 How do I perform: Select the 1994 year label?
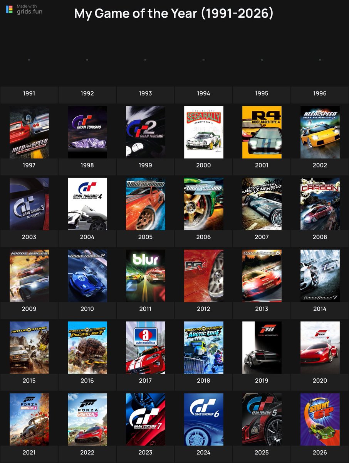click(204, 93)
